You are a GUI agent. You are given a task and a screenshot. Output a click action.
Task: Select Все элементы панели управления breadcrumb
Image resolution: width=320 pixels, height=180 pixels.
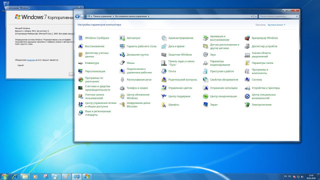(131, 16)
